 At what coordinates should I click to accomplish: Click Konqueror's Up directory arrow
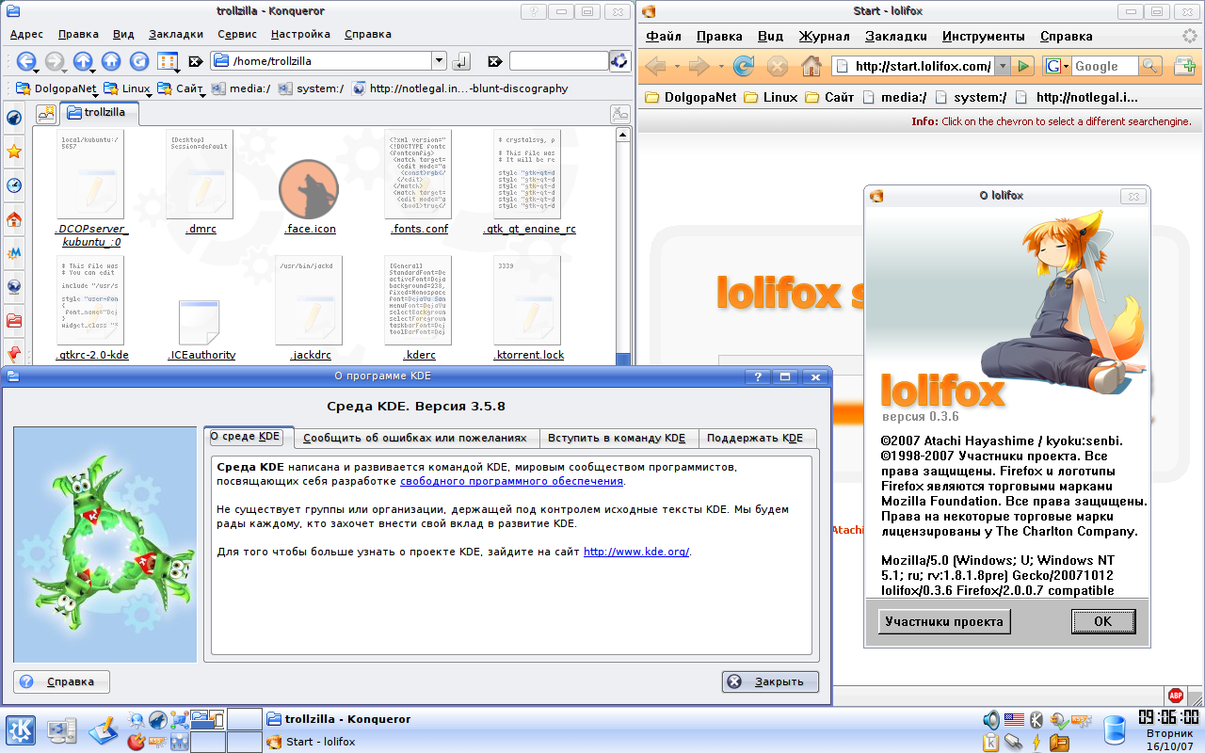point(83,62)
